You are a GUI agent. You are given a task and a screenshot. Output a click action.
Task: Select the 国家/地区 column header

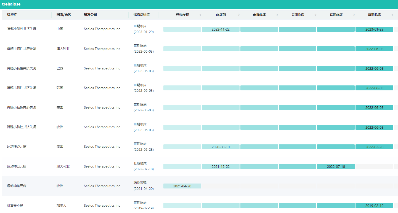coord(64,15)
